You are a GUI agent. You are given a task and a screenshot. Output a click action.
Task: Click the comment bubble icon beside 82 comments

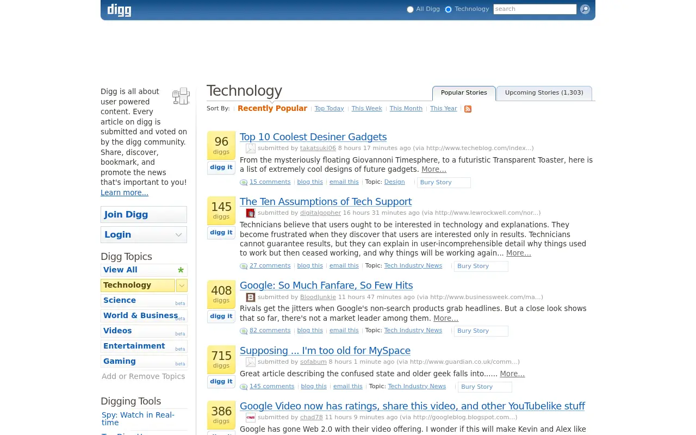[244, 331]
